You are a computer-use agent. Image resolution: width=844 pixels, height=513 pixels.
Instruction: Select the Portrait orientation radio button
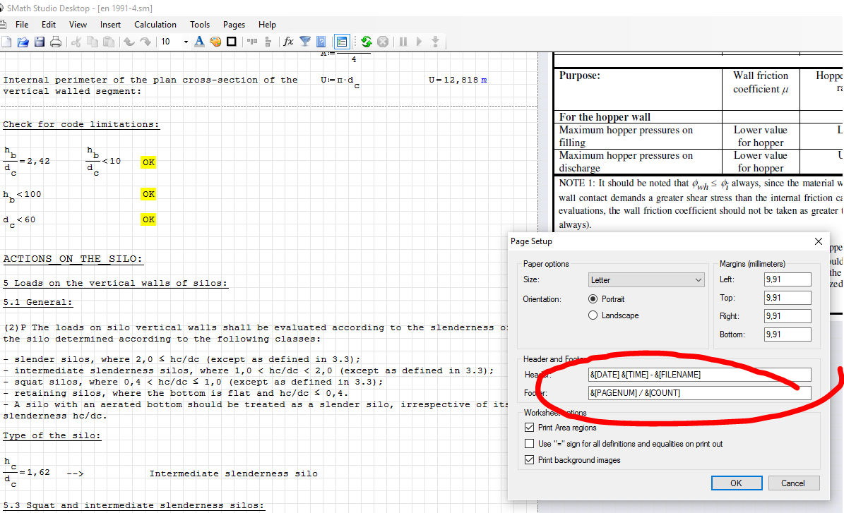(593, 299)
